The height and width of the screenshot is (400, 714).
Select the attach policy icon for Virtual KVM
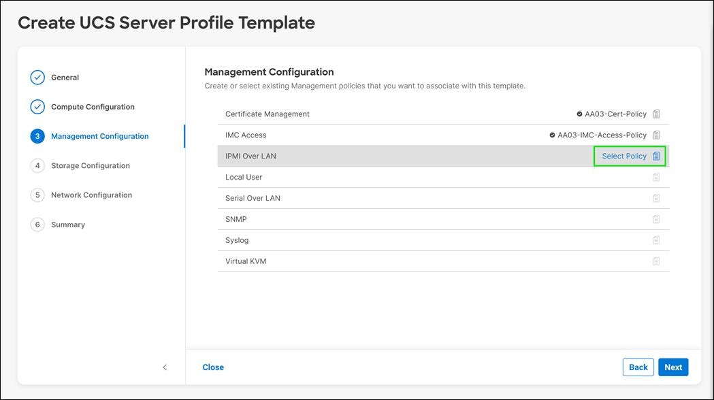coord(655,261)
